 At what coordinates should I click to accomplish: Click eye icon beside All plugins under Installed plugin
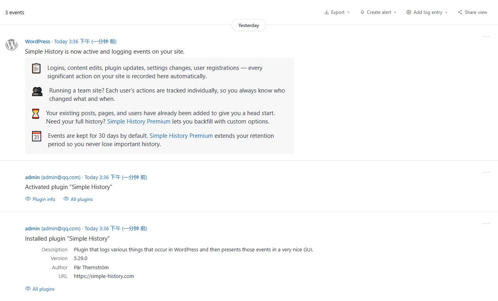(28, 289)
